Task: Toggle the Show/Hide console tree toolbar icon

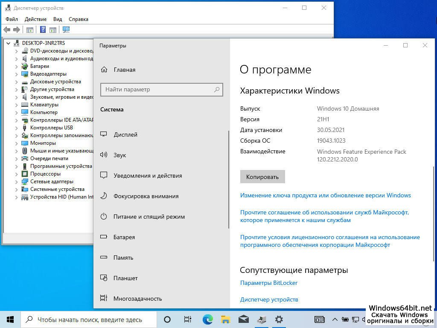Action: tap(30, 29)
